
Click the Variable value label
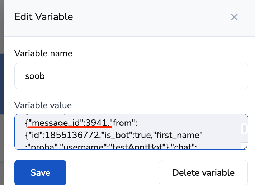click(43, 105)
